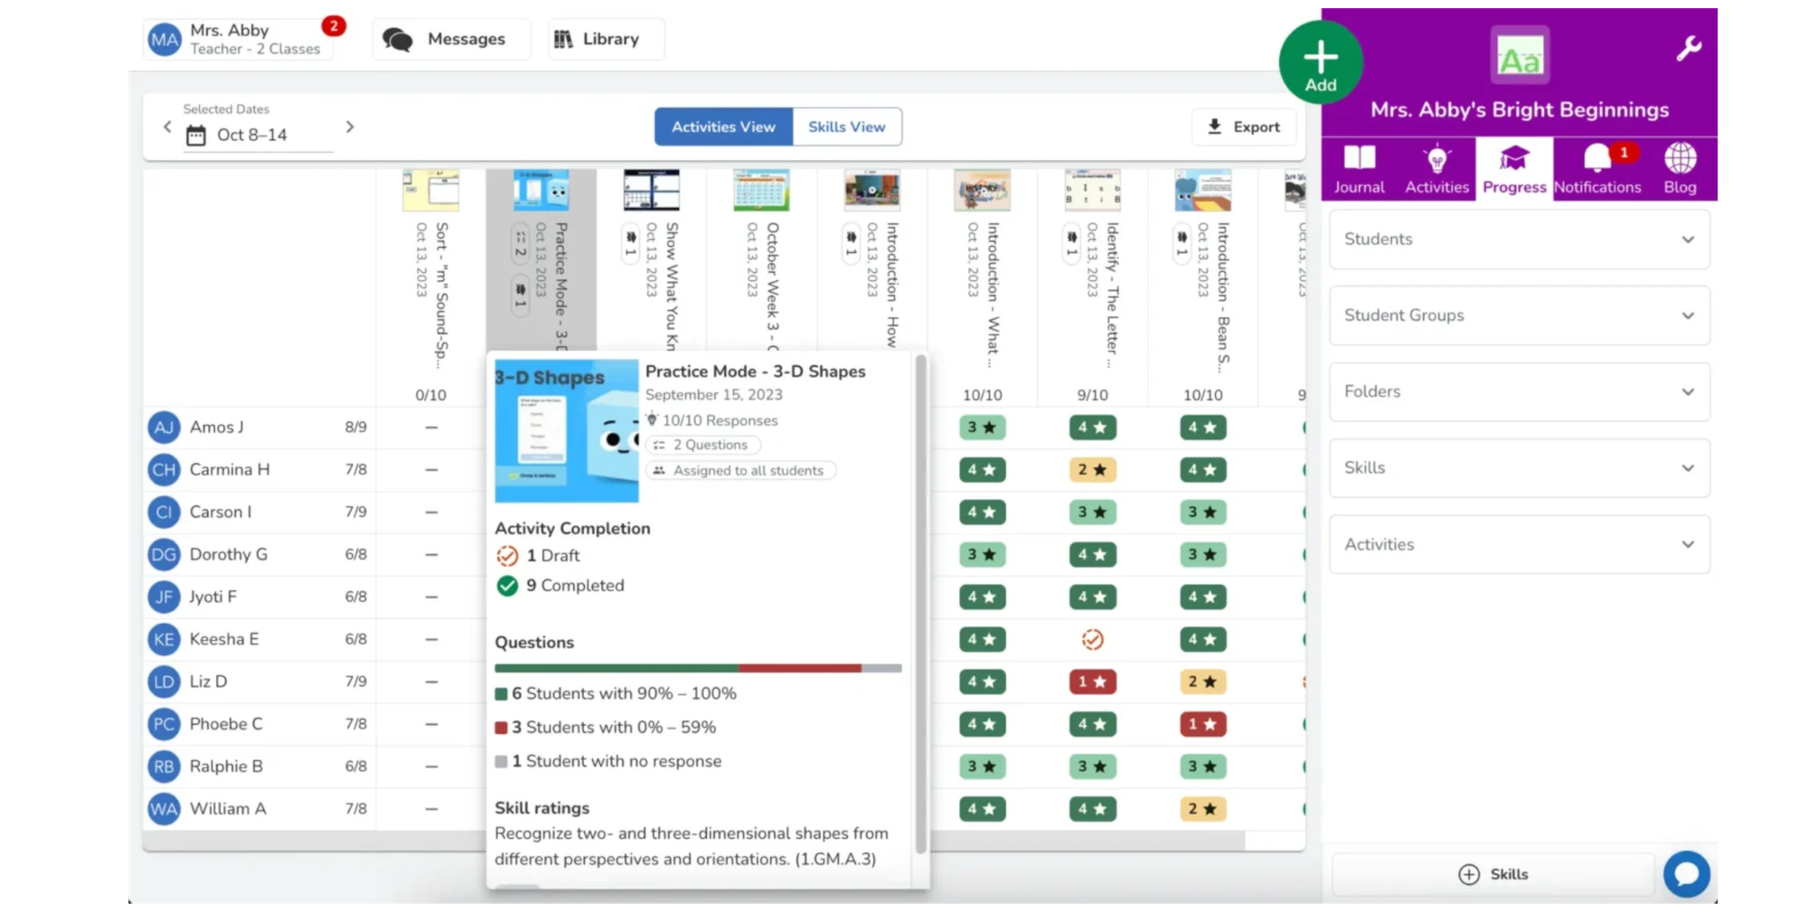1808x904 pixels.
Task: Go to next date range arrow
Action: tap(350, 127)
